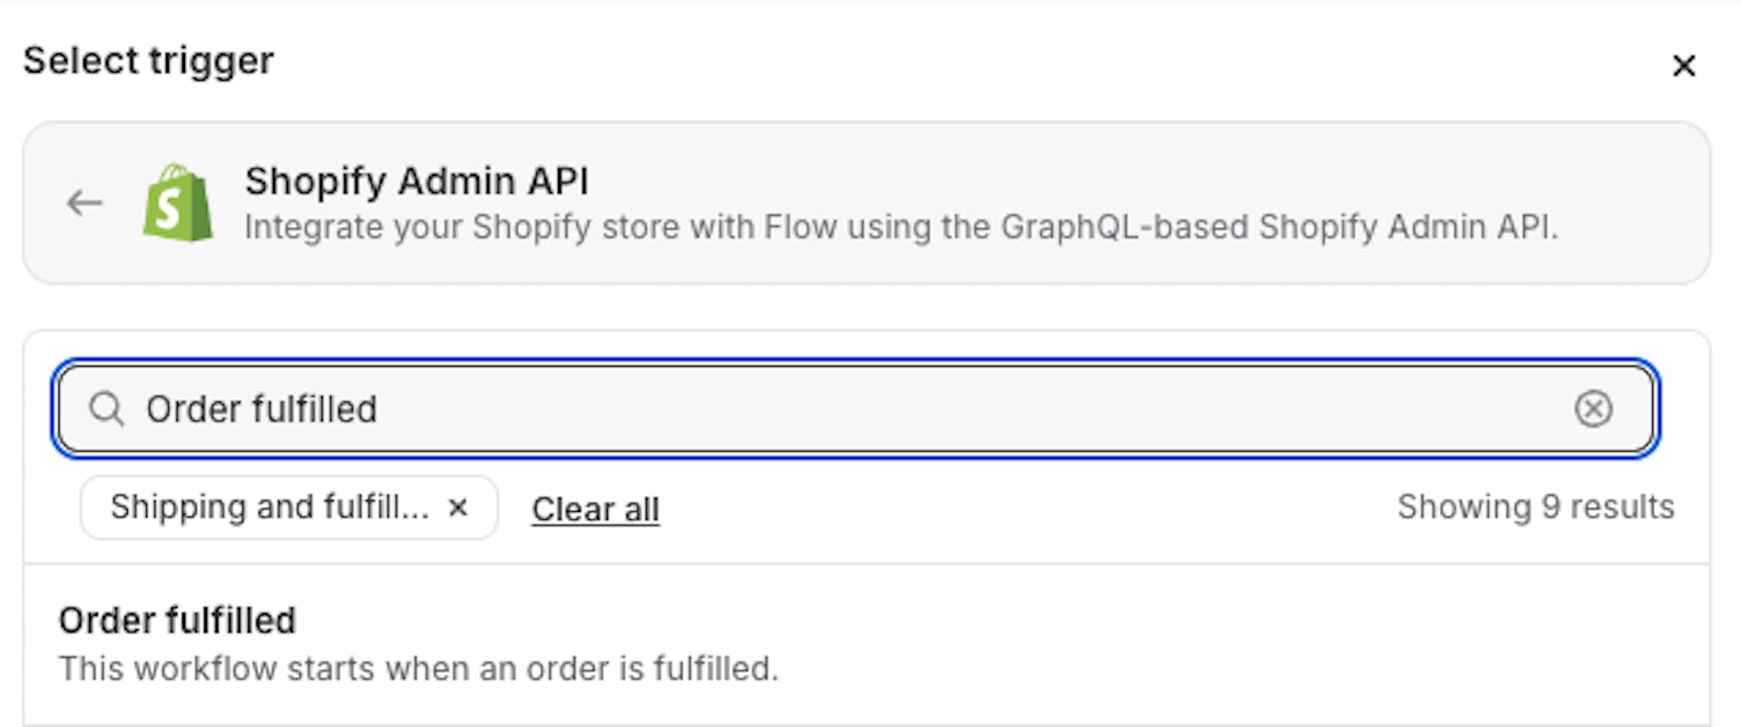This screenshot has width=1742, height=727.
Task: Select the Order fulfilled trigger title
Action: pos(178,621)
